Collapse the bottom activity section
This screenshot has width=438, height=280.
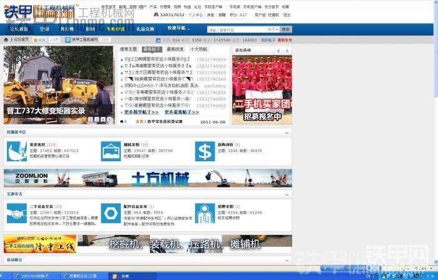point(287,260)
